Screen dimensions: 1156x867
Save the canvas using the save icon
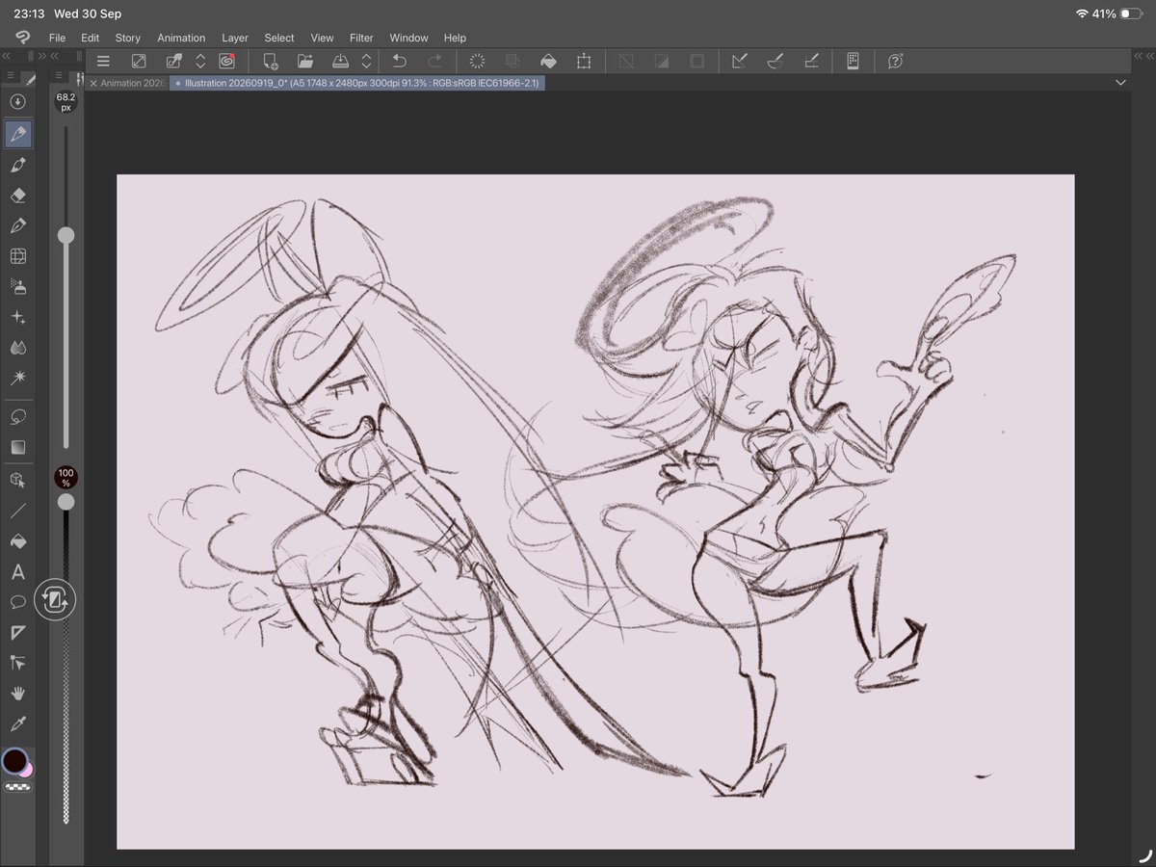pyautogui.click(x=340, y=61)
